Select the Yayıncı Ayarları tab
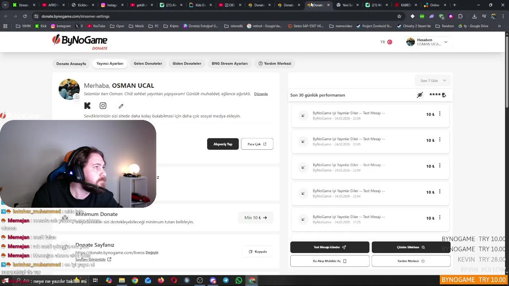The width and height of the screenshot is (509, 286). click(110, 64)
